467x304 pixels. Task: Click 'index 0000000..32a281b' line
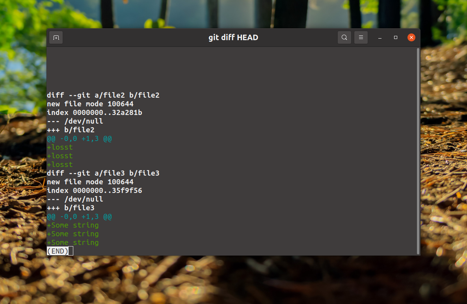click(95, 113)
